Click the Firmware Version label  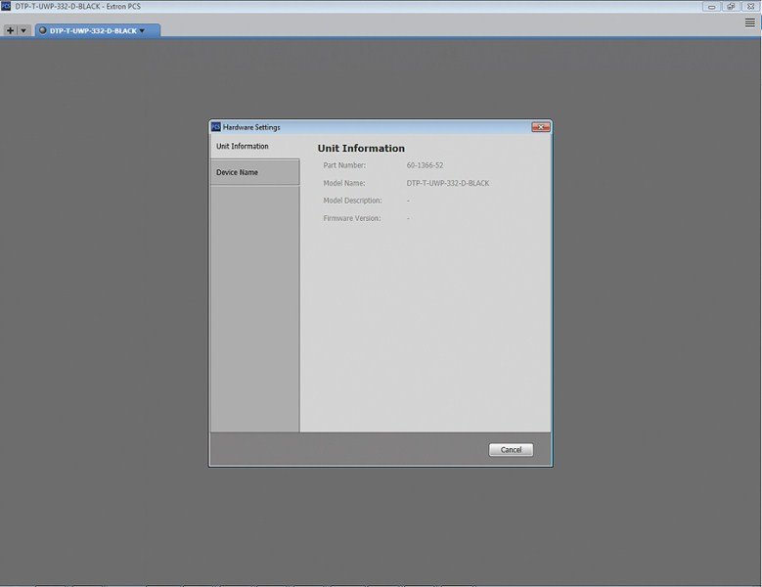[x=352, y=219]
